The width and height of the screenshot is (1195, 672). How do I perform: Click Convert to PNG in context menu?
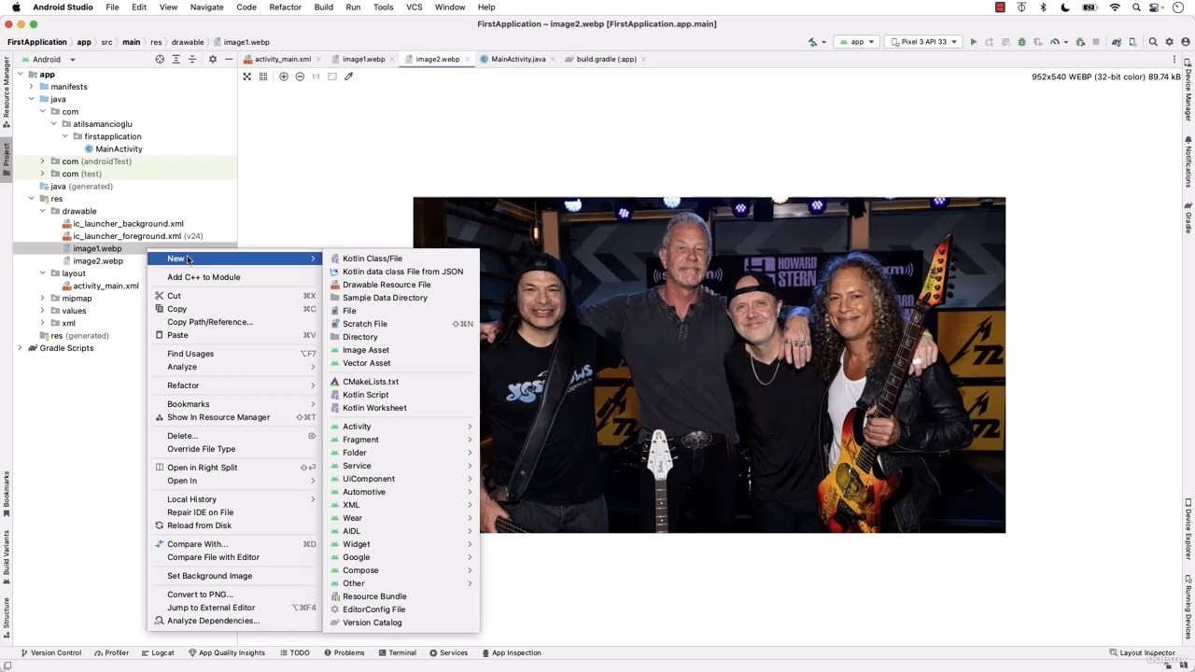pos(200,595)
